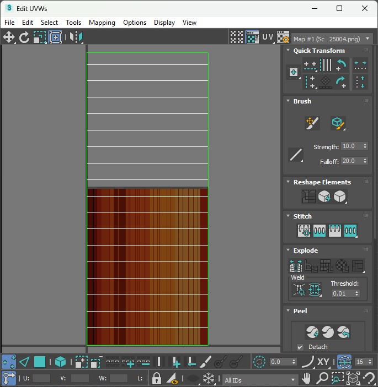Click Align Horizontally to Pivot icon
This screenshot has height=387, width=378.
[x=310, y=66]
